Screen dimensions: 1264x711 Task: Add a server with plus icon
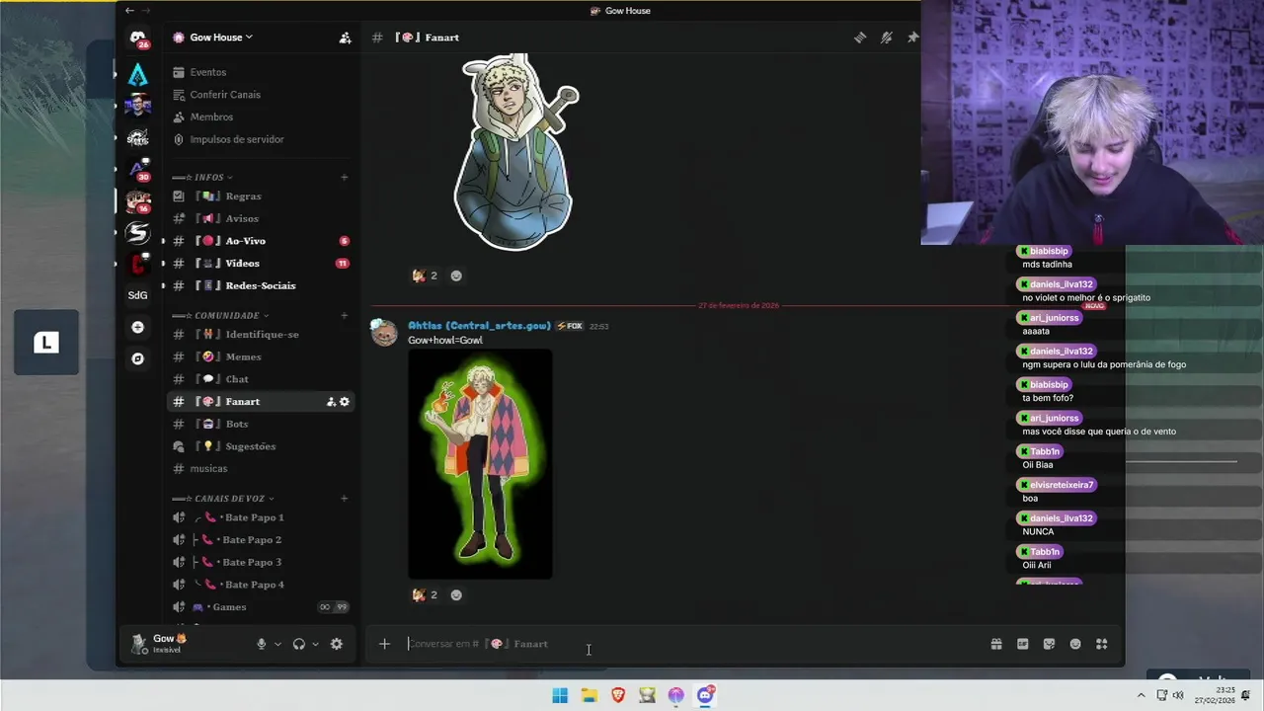(x=137, y=327)
